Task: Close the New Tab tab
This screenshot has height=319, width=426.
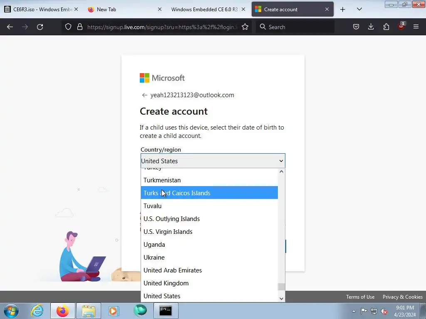Action: (160, 10)
